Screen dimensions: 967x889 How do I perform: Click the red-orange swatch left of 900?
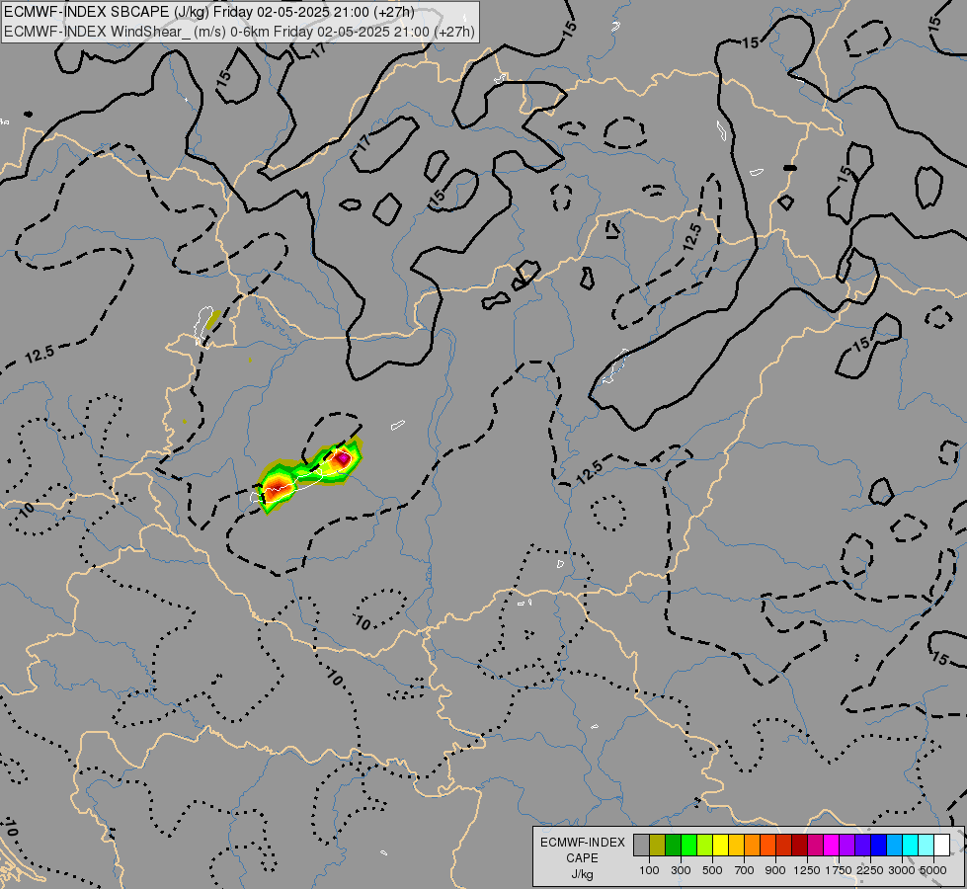[767, 846]
